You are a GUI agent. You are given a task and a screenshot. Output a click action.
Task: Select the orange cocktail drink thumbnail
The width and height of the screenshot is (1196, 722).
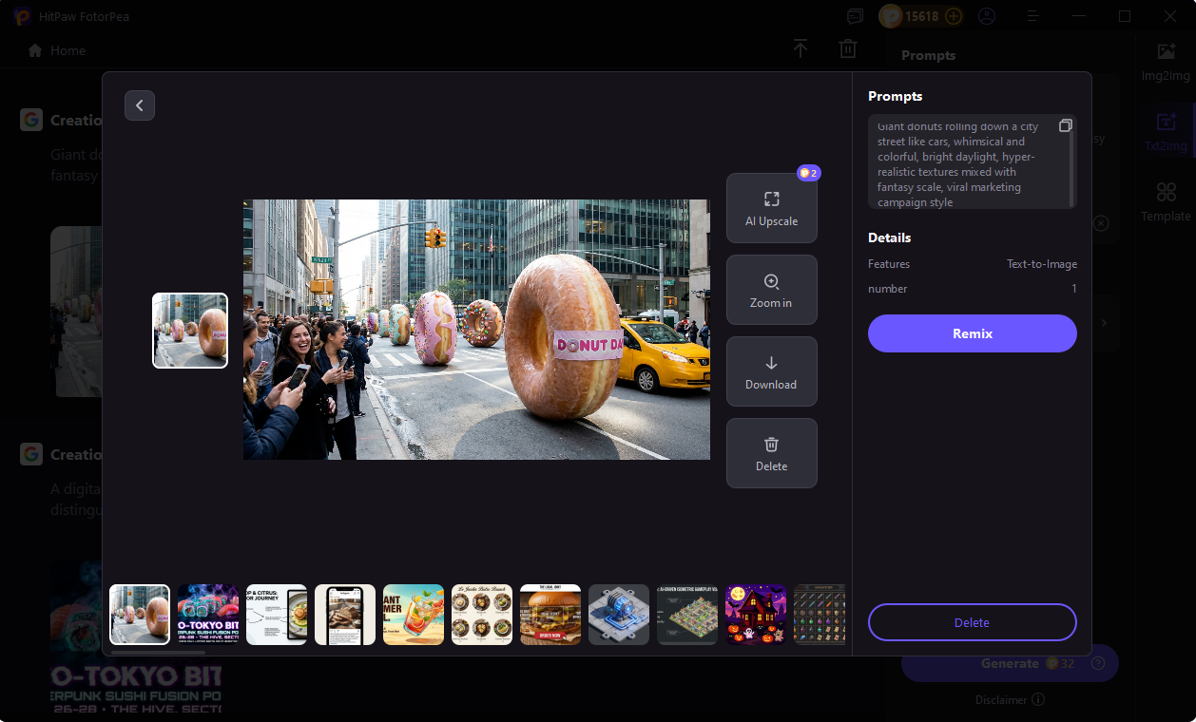tap(414, 615)
